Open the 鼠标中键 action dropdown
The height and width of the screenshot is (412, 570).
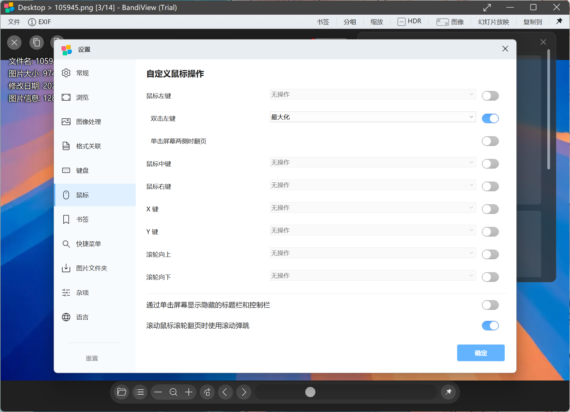click(373, 162)
